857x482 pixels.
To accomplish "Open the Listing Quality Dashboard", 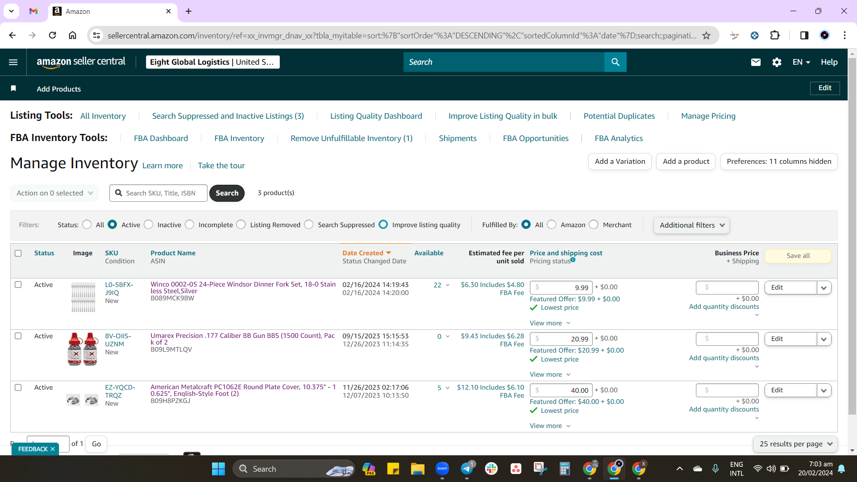I will (376, 116).
